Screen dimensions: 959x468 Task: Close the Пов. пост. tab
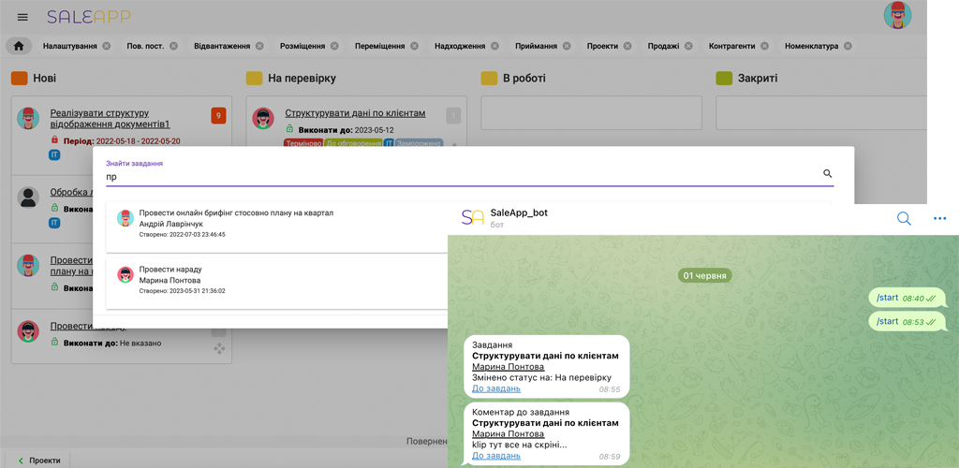[x=173, y=46]
